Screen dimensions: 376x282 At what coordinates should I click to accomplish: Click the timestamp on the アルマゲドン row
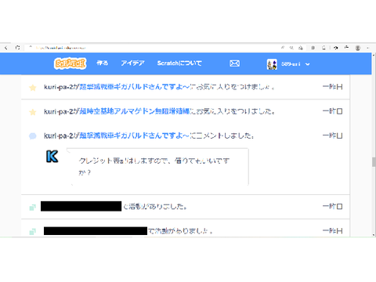point(332,111)
